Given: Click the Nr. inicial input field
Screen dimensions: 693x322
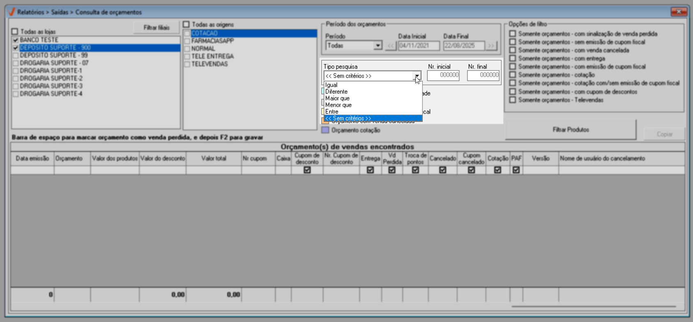Looking at the screenshot, I should coord(443,75).
